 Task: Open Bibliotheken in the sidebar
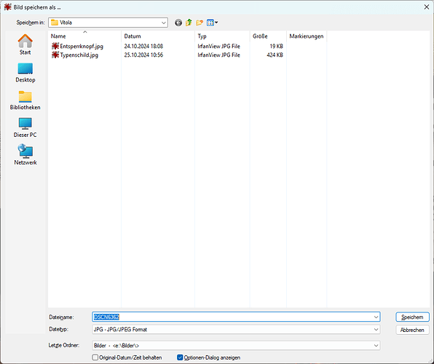click(25, 100)
